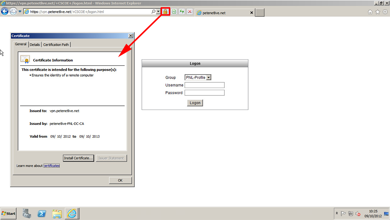Click the Username input field

tap(205, 85)
